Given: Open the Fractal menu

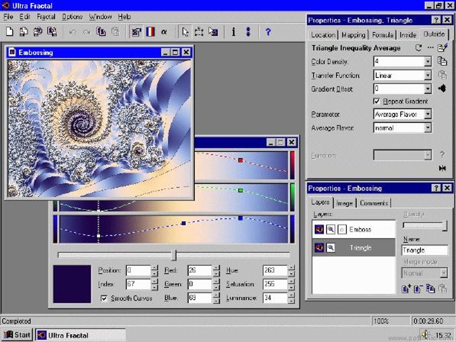Looking at the screenshot, I should click(46, 17).
